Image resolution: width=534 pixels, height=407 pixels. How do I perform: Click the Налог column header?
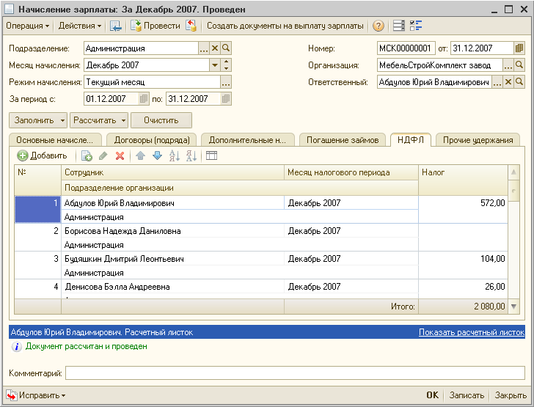click(x=463, y=180)
